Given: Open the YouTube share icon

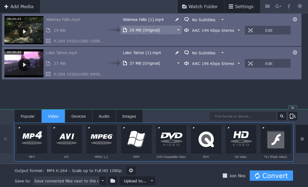Looking at the screenshot, I should coord(267,6).
